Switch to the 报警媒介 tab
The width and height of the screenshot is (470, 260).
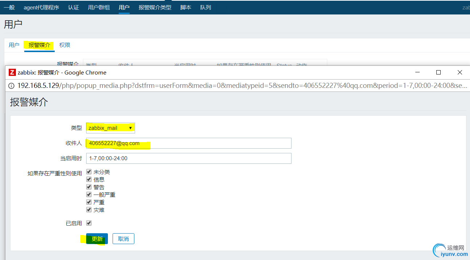click(x=39, y=45)
